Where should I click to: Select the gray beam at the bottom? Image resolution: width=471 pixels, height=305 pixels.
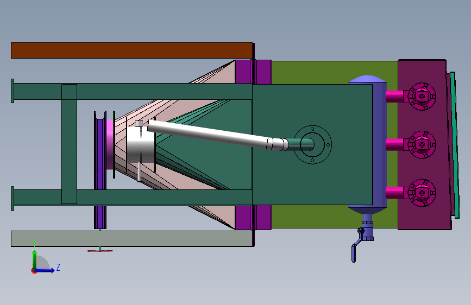click(131, 239)
